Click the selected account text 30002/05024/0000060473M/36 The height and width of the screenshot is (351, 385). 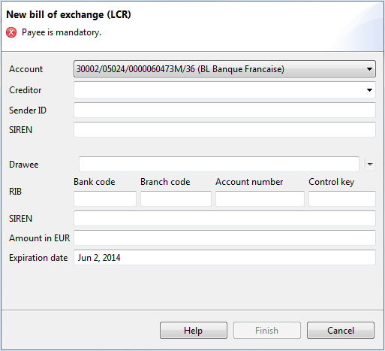(x=135, y=69)
